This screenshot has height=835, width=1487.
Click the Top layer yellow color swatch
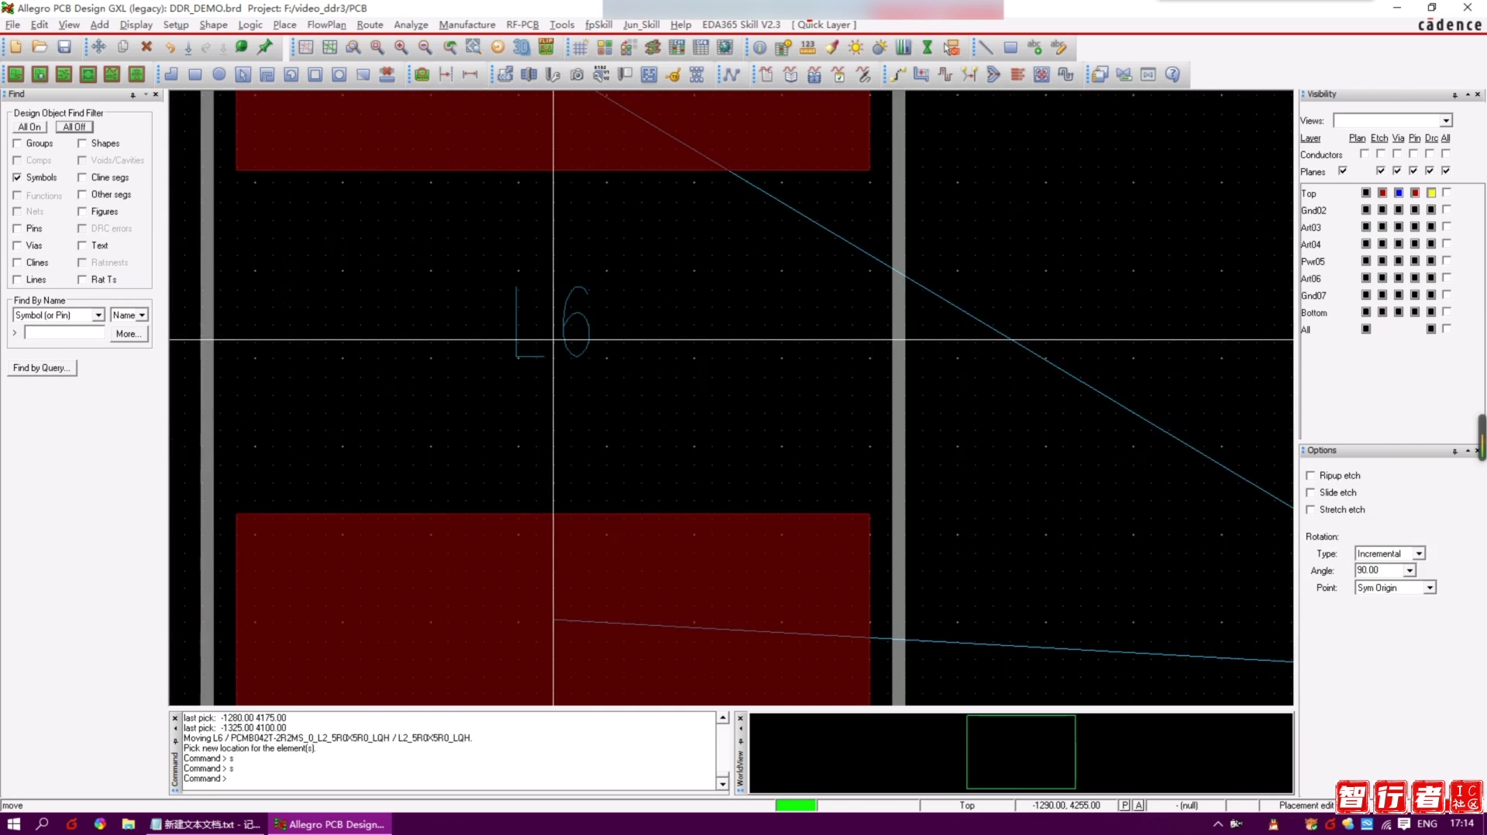point(1431,193)
